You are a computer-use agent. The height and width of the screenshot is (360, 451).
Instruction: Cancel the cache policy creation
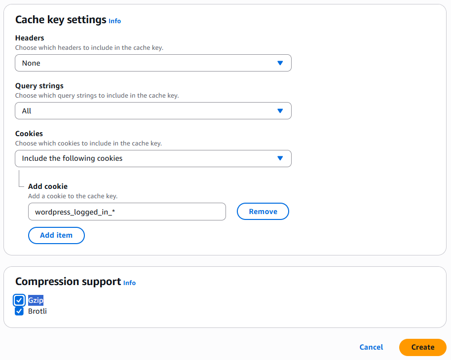pyautogui.click(x=371, y=347)
